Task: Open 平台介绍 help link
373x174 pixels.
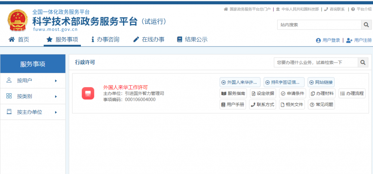Action: point(361,9)
